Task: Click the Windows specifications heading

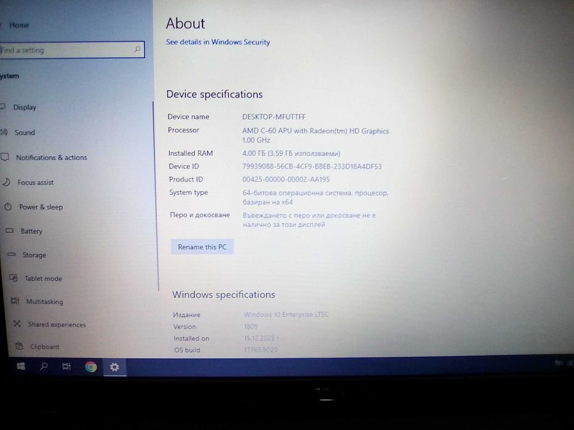Action: click(x=224, y=294)
